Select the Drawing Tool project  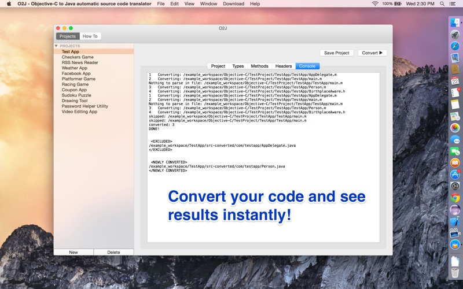pos(94,101)
